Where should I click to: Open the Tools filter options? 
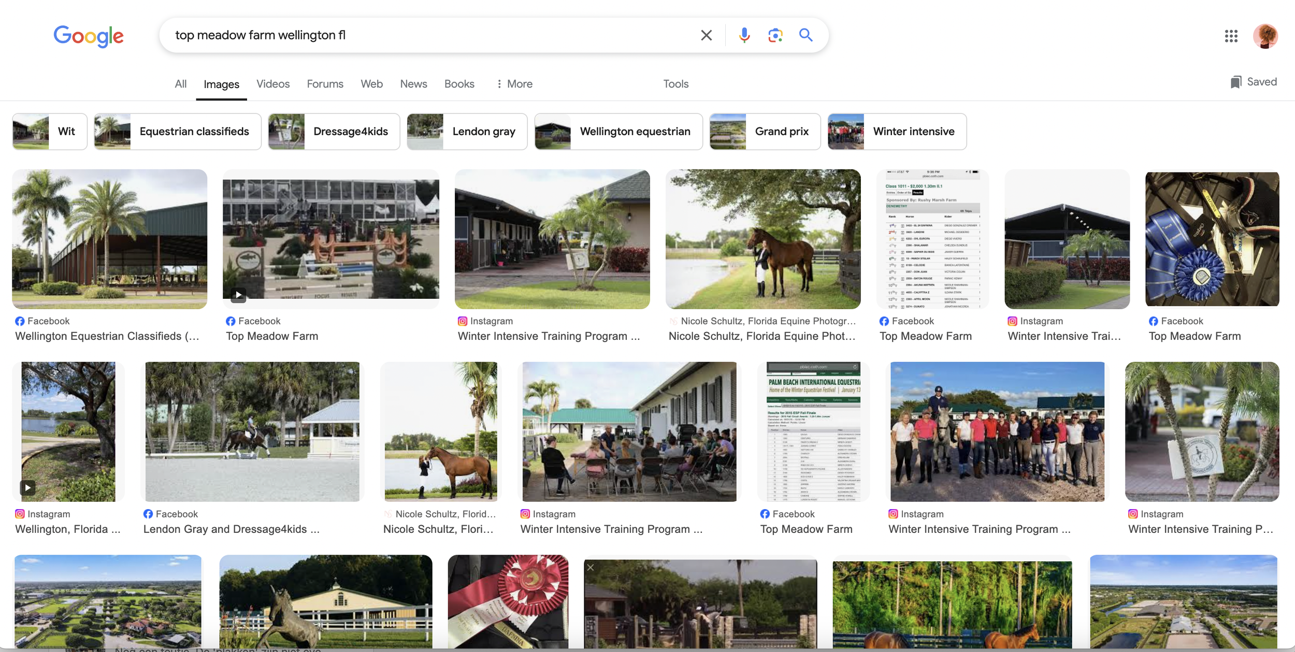tap(675, 84)
